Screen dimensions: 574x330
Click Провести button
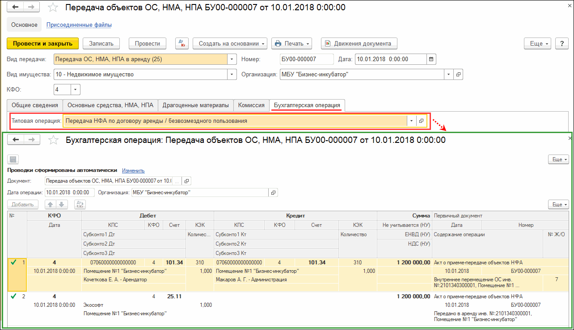pyautogui.click(x=148, y=43)
